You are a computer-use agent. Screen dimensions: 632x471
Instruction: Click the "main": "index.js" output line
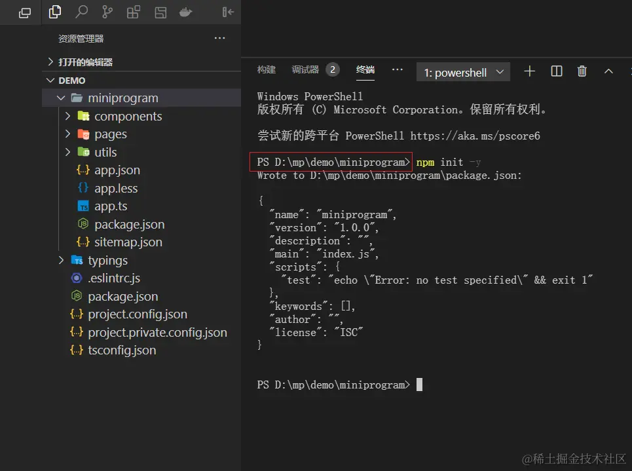tap(324, 254)
